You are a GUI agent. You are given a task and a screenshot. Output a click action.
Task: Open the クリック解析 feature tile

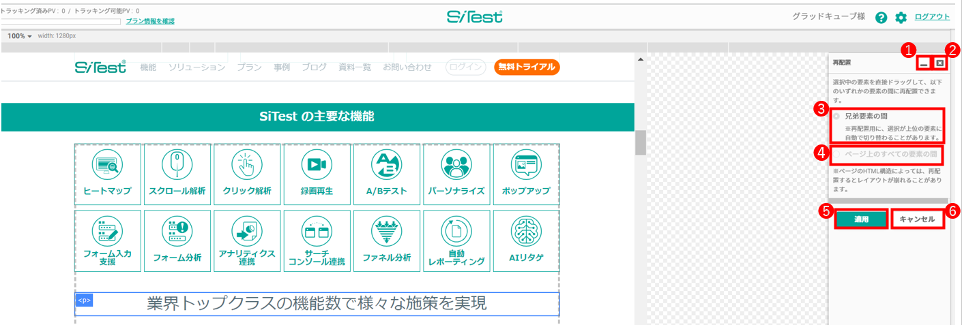(247, 174)
